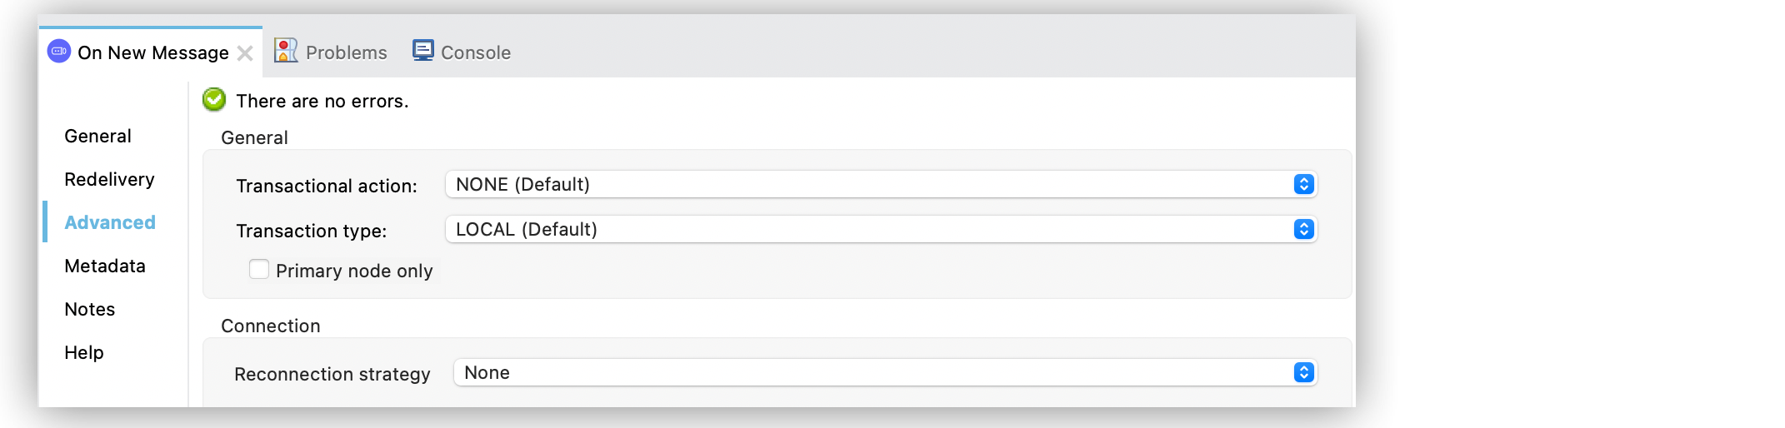Image resolution: width=1785 pixels, height=428 pixels.
Task: Show the Notes section
Action: (x=90, y=309)
